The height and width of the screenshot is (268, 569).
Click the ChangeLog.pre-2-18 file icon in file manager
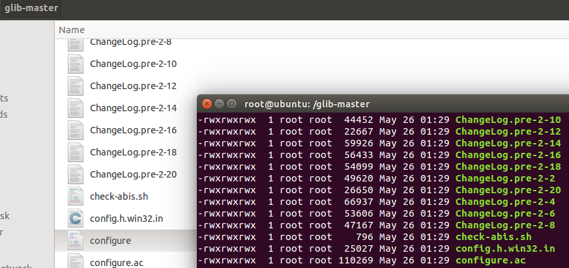(75, 152)
